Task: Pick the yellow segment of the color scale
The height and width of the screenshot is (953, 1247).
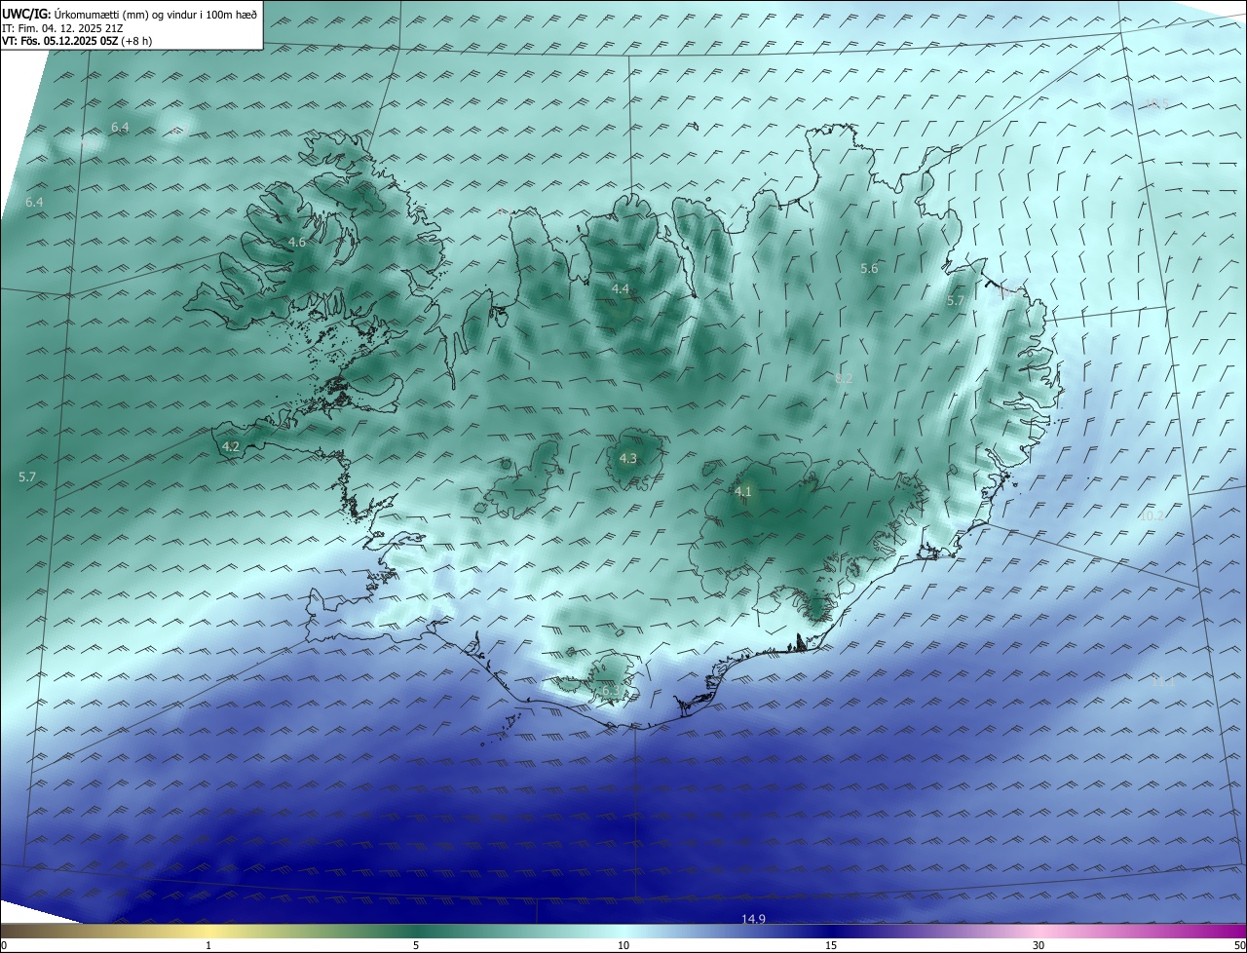Action: click(x=208, y=932)
